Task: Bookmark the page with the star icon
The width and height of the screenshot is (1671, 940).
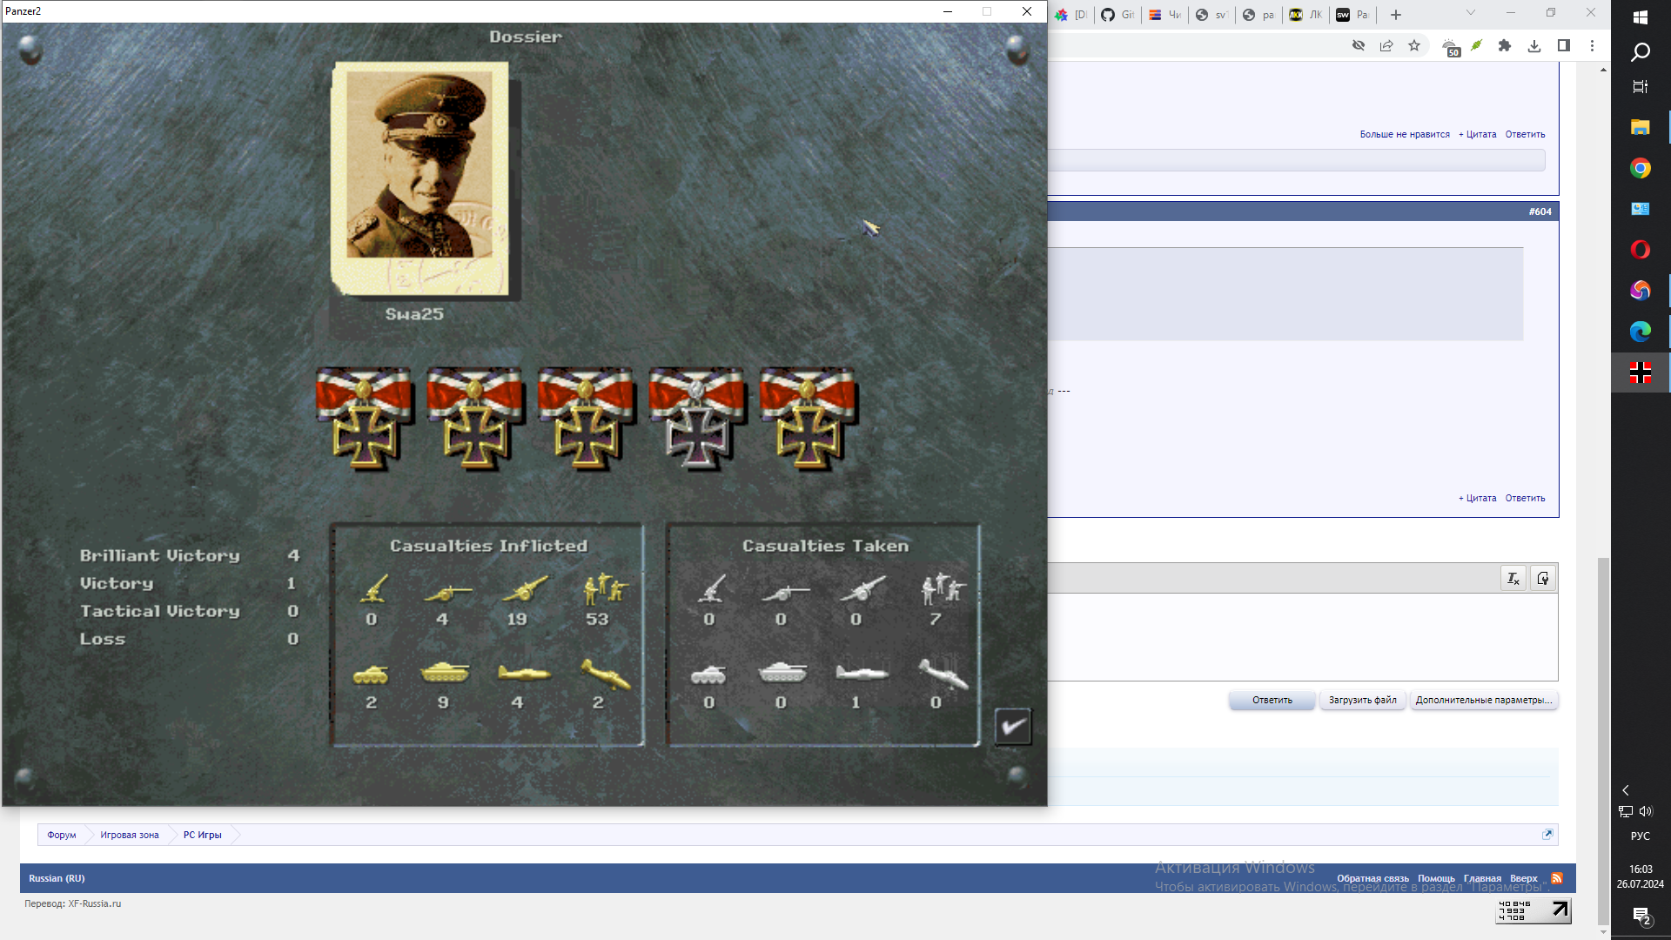Action: (1414, 46)
